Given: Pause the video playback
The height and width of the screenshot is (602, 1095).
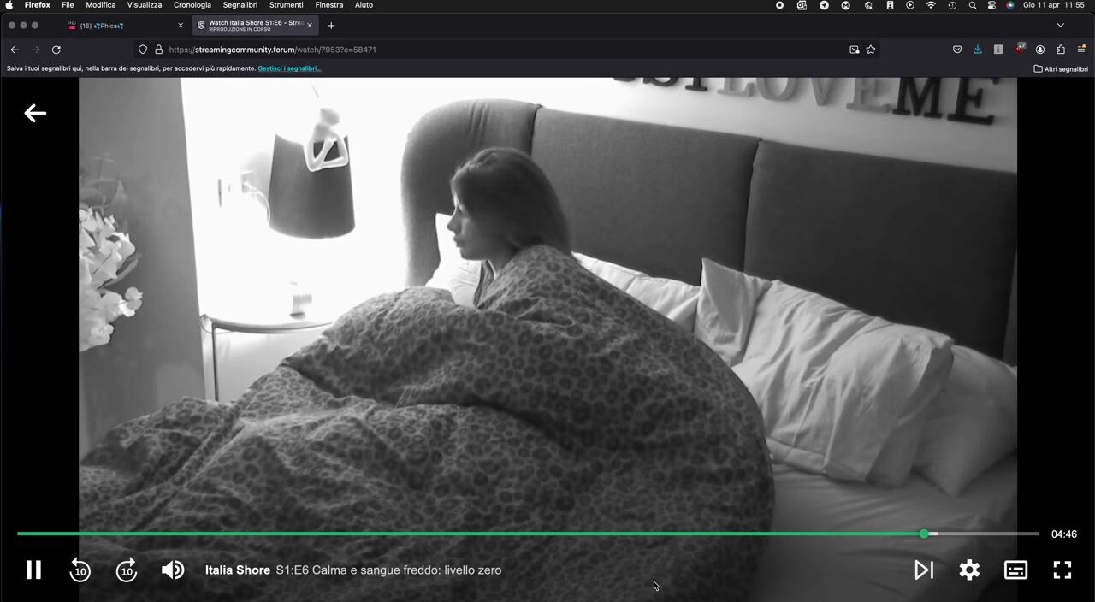Looking at the screenshot, I should click(33, 570).
